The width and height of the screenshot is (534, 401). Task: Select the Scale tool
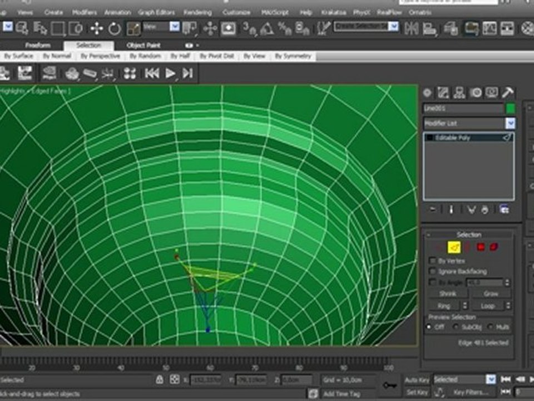[133, 28]
